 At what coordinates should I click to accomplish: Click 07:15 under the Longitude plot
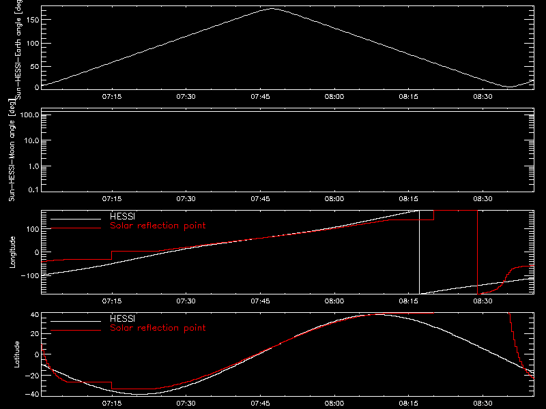pos(112,301)
